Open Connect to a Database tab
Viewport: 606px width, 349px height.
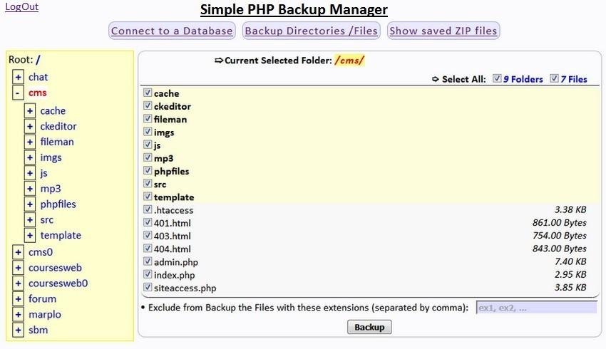coord(172,31)
